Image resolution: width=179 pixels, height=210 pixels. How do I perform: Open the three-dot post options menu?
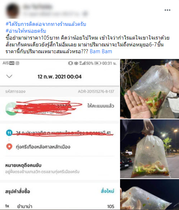point(167,10)
